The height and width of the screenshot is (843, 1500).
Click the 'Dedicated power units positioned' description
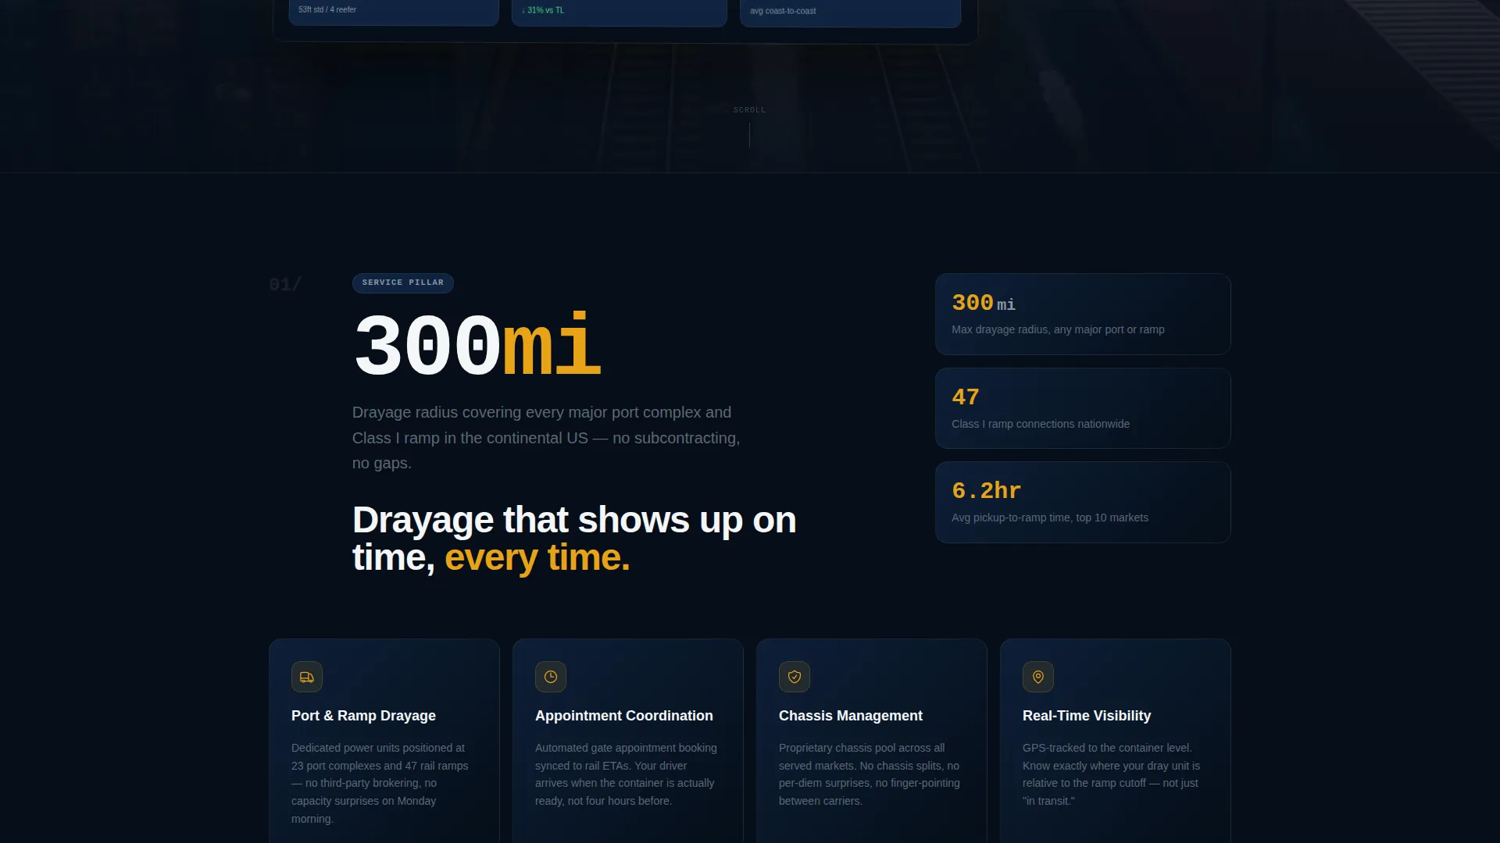pyautogui.click(x=380, y=783)
